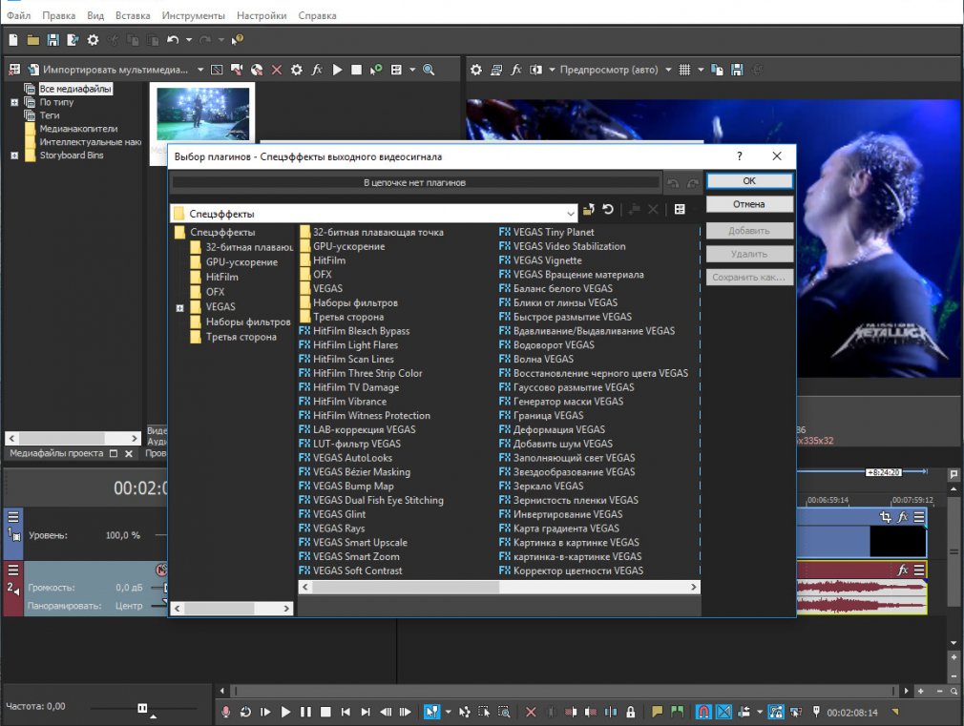
Task: Expand the Storyboard Bins node
Action: [x=14, y=156]
